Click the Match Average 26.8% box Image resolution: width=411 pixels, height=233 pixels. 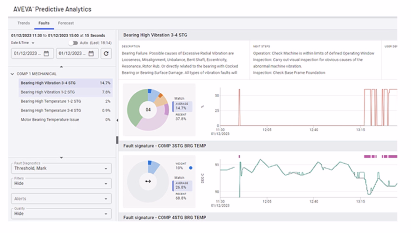click(x=183, y=185)
